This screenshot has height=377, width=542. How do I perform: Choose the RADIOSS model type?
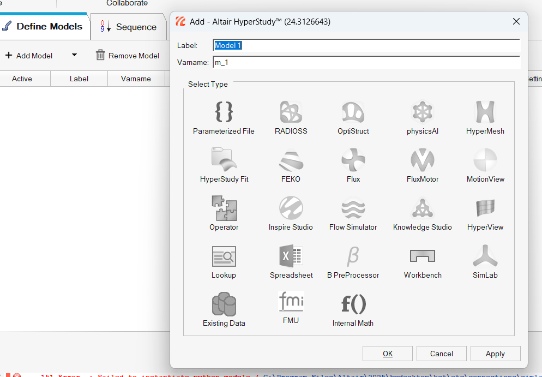(x=291, y=118)
